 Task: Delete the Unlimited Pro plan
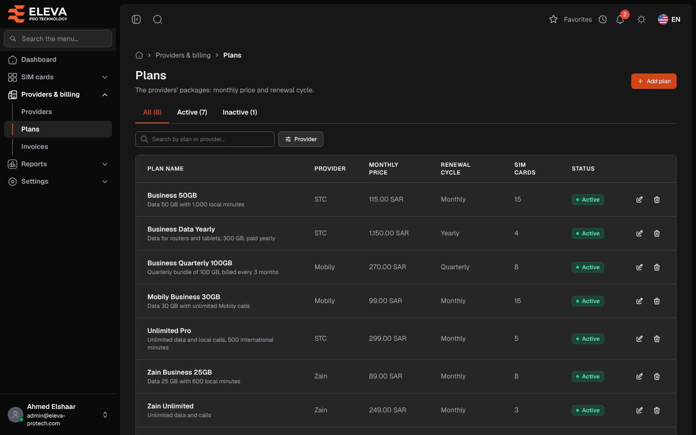click(657, 339)
